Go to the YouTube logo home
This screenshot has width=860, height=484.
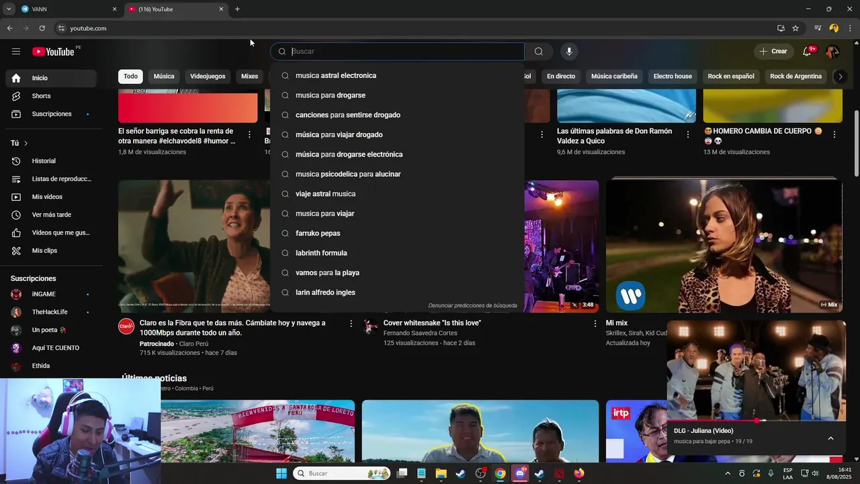(x=53, y=52)
